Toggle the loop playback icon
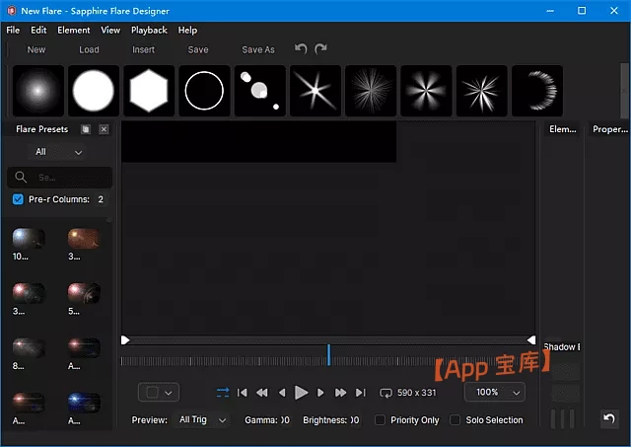 (x=222, y=393)
